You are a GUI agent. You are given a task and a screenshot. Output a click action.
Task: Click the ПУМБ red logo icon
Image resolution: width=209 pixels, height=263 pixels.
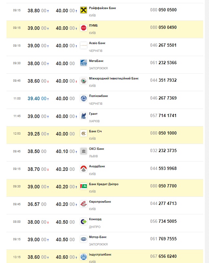coord(84,28)
